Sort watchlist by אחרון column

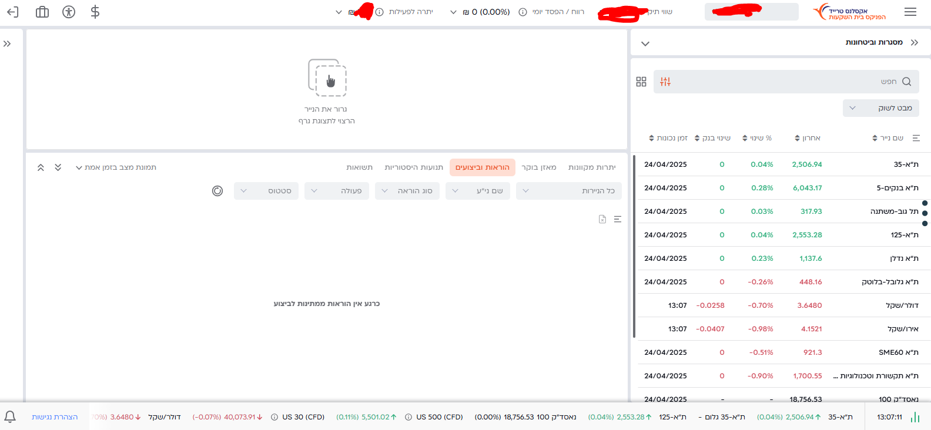(808, 138)
